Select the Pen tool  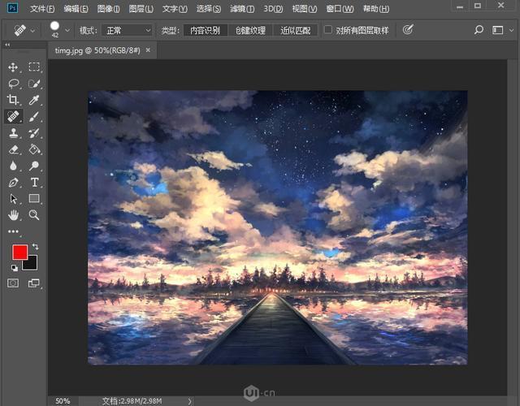13,182
